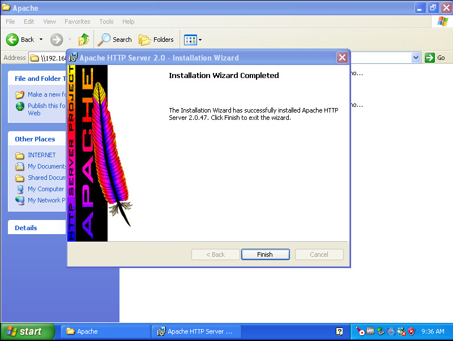Click the My Network Places globe icon
This screenshot has height=341, width=453.
[x=20, y=201]
